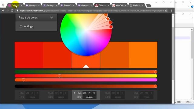
Task: Click the orange-to-magenta slider handle
Action: click(23, 80)
